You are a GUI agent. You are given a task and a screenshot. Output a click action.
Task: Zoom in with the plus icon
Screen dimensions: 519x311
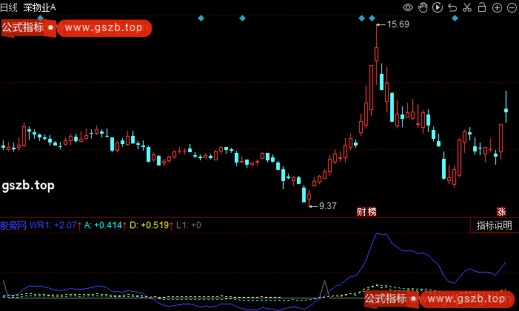(497, 7)
